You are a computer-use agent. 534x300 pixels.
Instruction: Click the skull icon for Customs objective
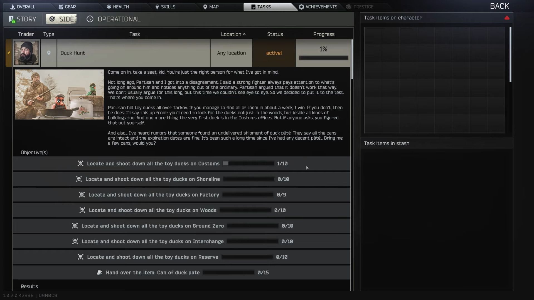point(80,163)
